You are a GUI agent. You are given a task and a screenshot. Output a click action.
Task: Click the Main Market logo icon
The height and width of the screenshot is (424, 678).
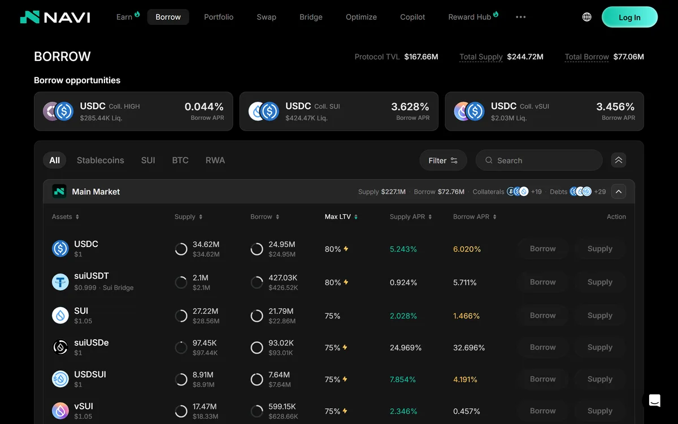click(59, 192)
